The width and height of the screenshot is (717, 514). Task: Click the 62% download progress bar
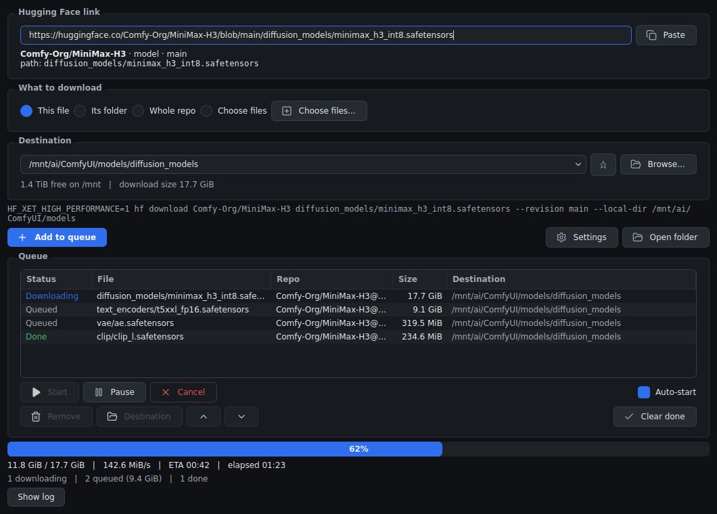(358, 449)
